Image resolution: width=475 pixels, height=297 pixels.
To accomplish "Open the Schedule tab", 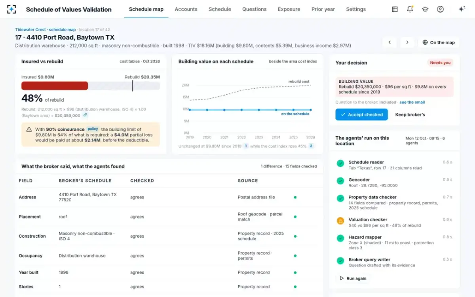I will (x=220, y=9).
